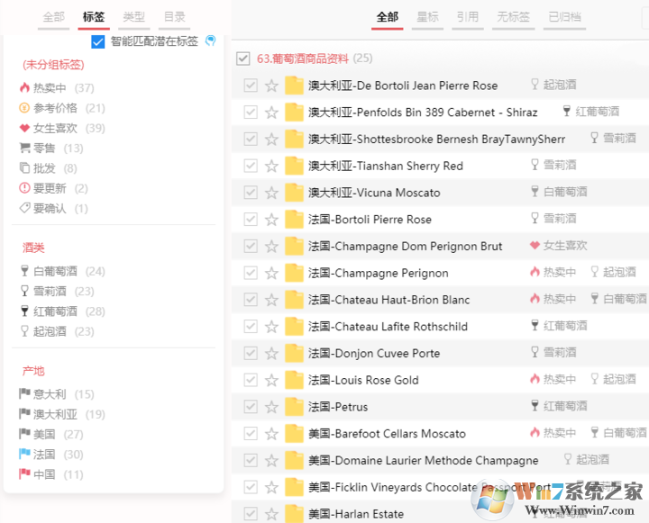
Task: Open the 已归档 tab
Action: click(x=564, y=17)
